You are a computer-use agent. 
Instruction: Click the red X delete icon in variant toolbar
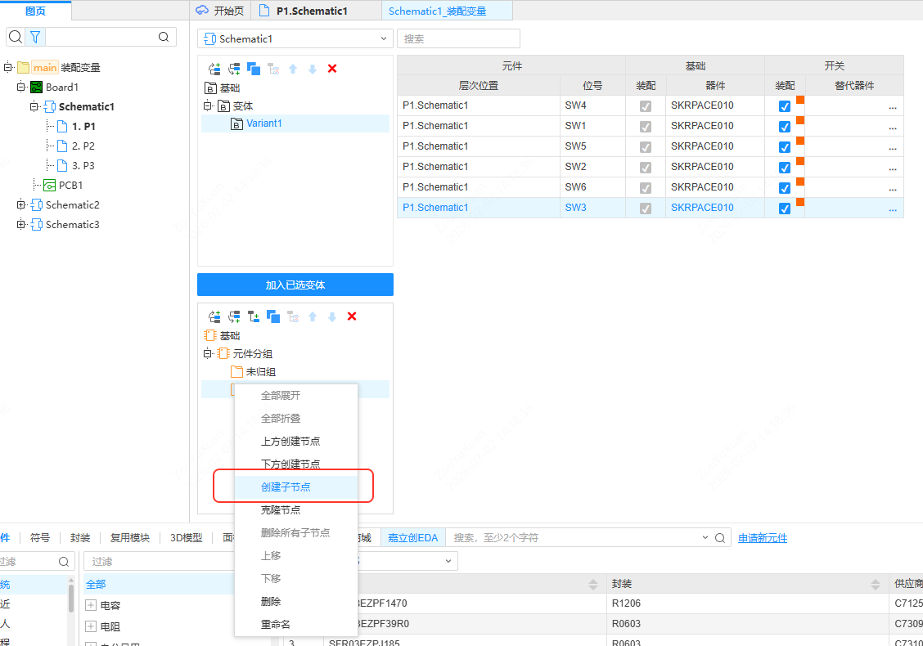332,69
